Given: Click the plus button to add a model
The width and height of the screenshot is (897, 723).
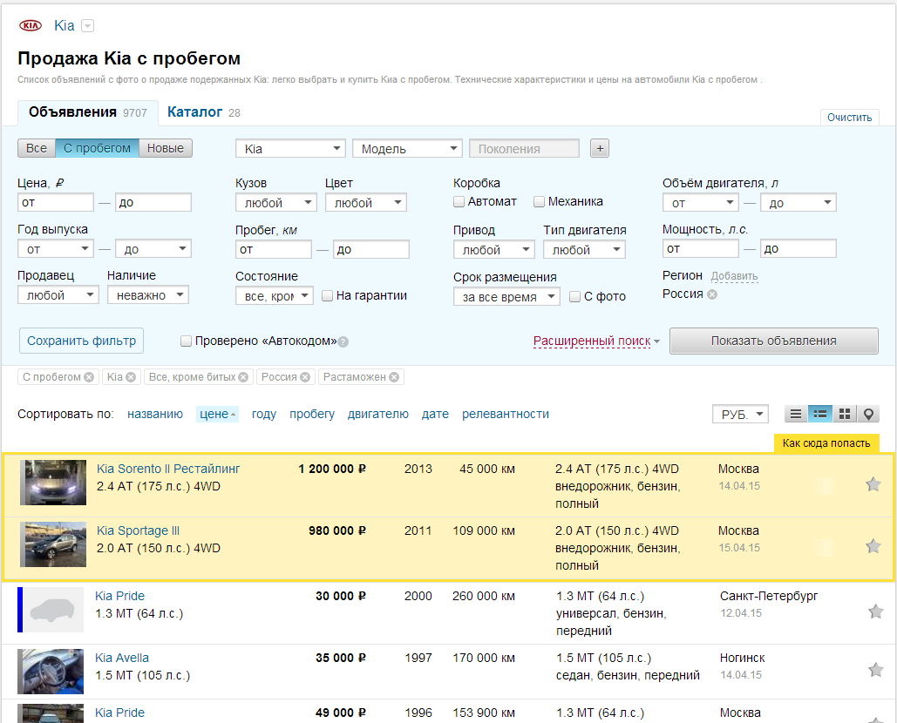Looking at the screenshot, I should 600,149.
